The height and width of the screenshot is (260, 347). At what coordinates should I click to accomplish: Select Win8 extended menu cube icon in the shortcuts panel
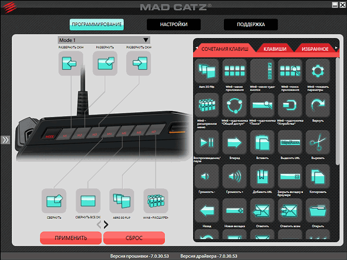(x=207, y=105)
